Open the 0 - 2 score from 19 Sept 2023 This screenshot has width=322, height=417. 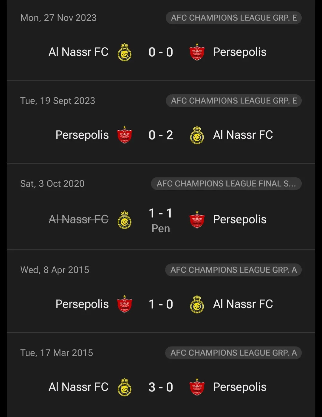pos(161,135)
